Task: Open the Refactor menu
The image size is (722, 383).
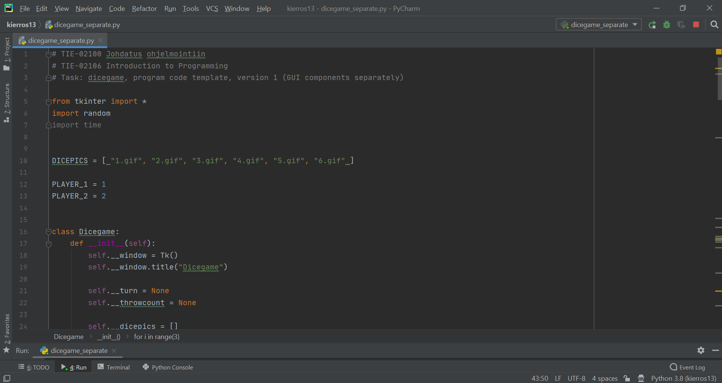Action: (144, 8)
